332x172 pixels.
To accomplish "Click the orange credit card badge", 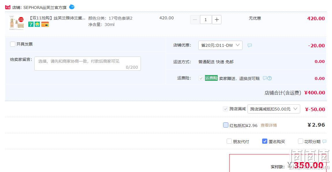I will pyautogui.click(x=45, y=24).
